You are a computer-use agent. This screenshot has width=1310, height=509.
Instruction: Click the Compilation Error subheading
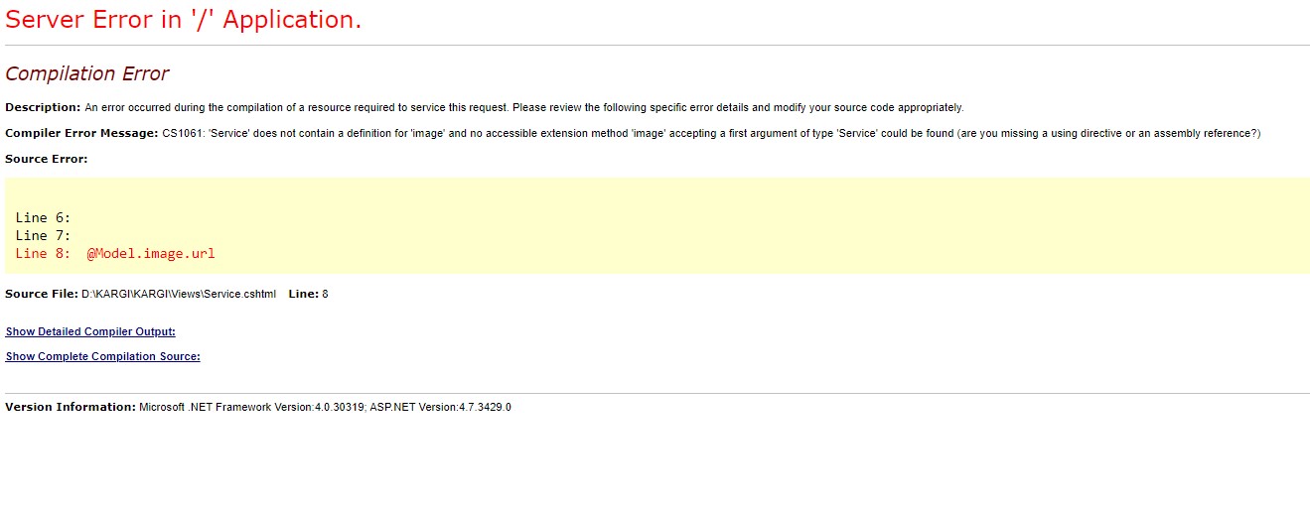(x=87, y=73)
